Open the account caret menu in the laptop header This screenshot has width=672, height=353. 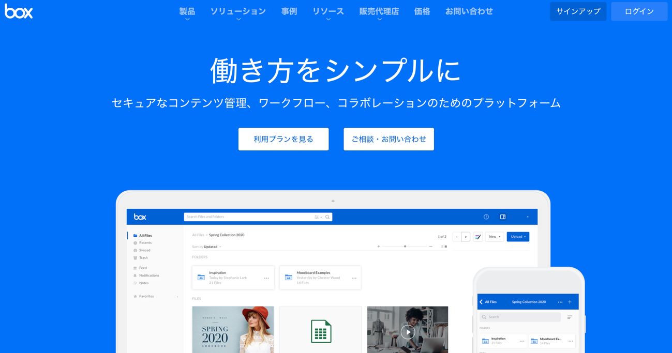(528, 217)
